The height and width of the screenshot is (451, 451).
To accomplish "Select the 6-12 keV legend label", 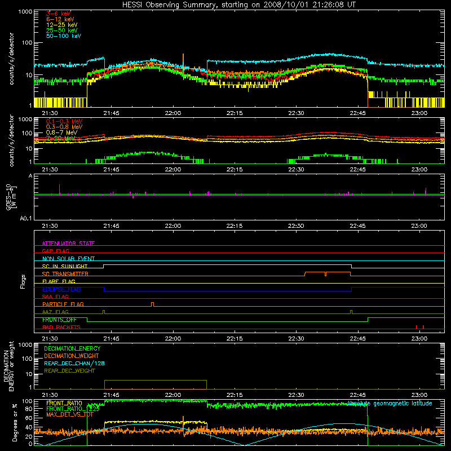I will pos(60,19).
